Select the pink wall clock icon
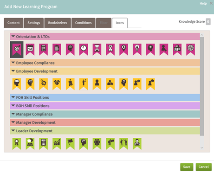The image size is (214, 173). [x=84, y=50]
